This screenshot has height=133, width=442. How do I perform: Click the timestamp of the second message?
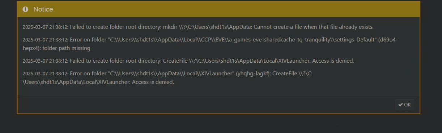tap(45, 40)
